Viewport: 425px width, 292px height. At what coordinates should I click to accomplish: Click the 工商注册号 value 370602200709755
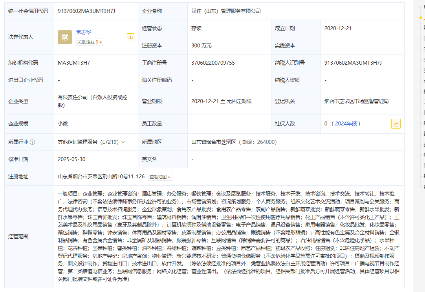click(x=213, y=63)
